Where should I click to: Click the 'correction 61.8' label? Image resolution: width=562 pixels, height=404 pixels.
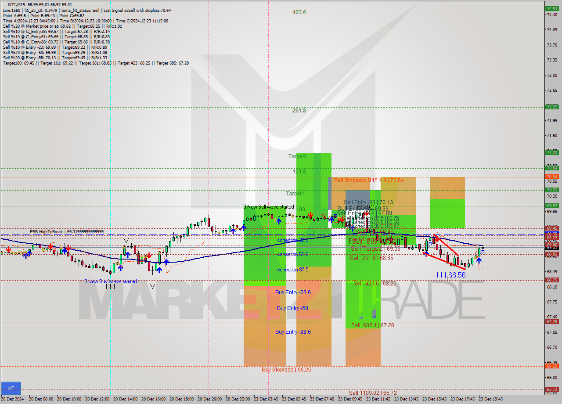click(x=292, y=254)
